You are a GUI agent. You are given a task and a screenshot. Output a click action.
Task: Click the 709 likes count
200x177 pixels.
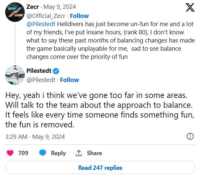[x=23, y=153]
